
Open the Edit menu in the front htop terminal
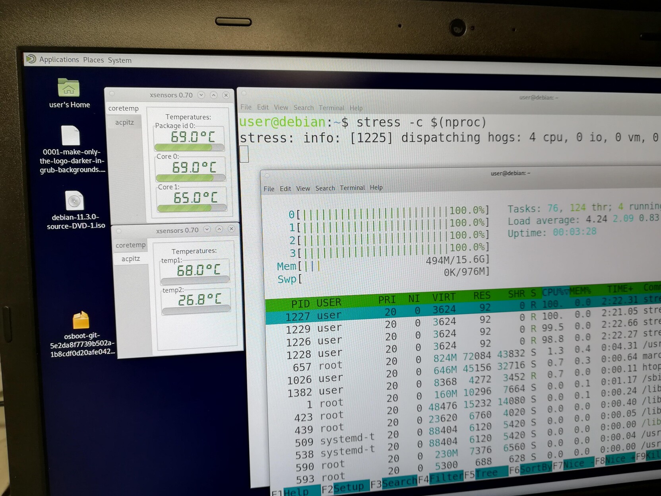[285, 189]
